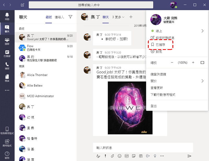
Task: Add a tab with the plus icon
Action: tap(131, 17)
